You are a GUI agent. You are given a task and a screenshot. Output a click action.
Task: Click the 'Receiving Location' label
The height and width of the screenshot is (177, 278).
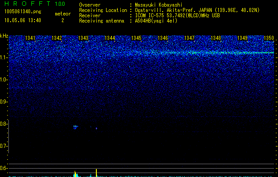pyautogui.click(x=103, y=10)
